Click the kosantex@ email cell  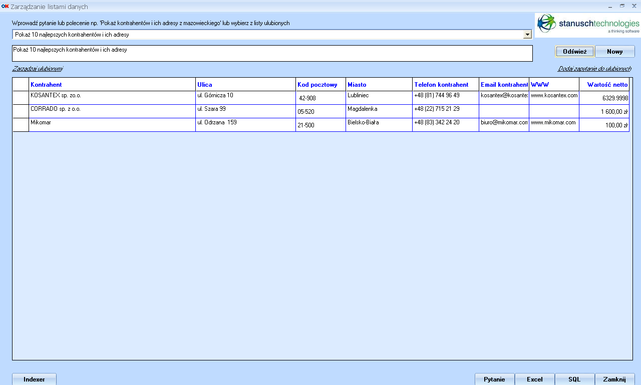504,98
